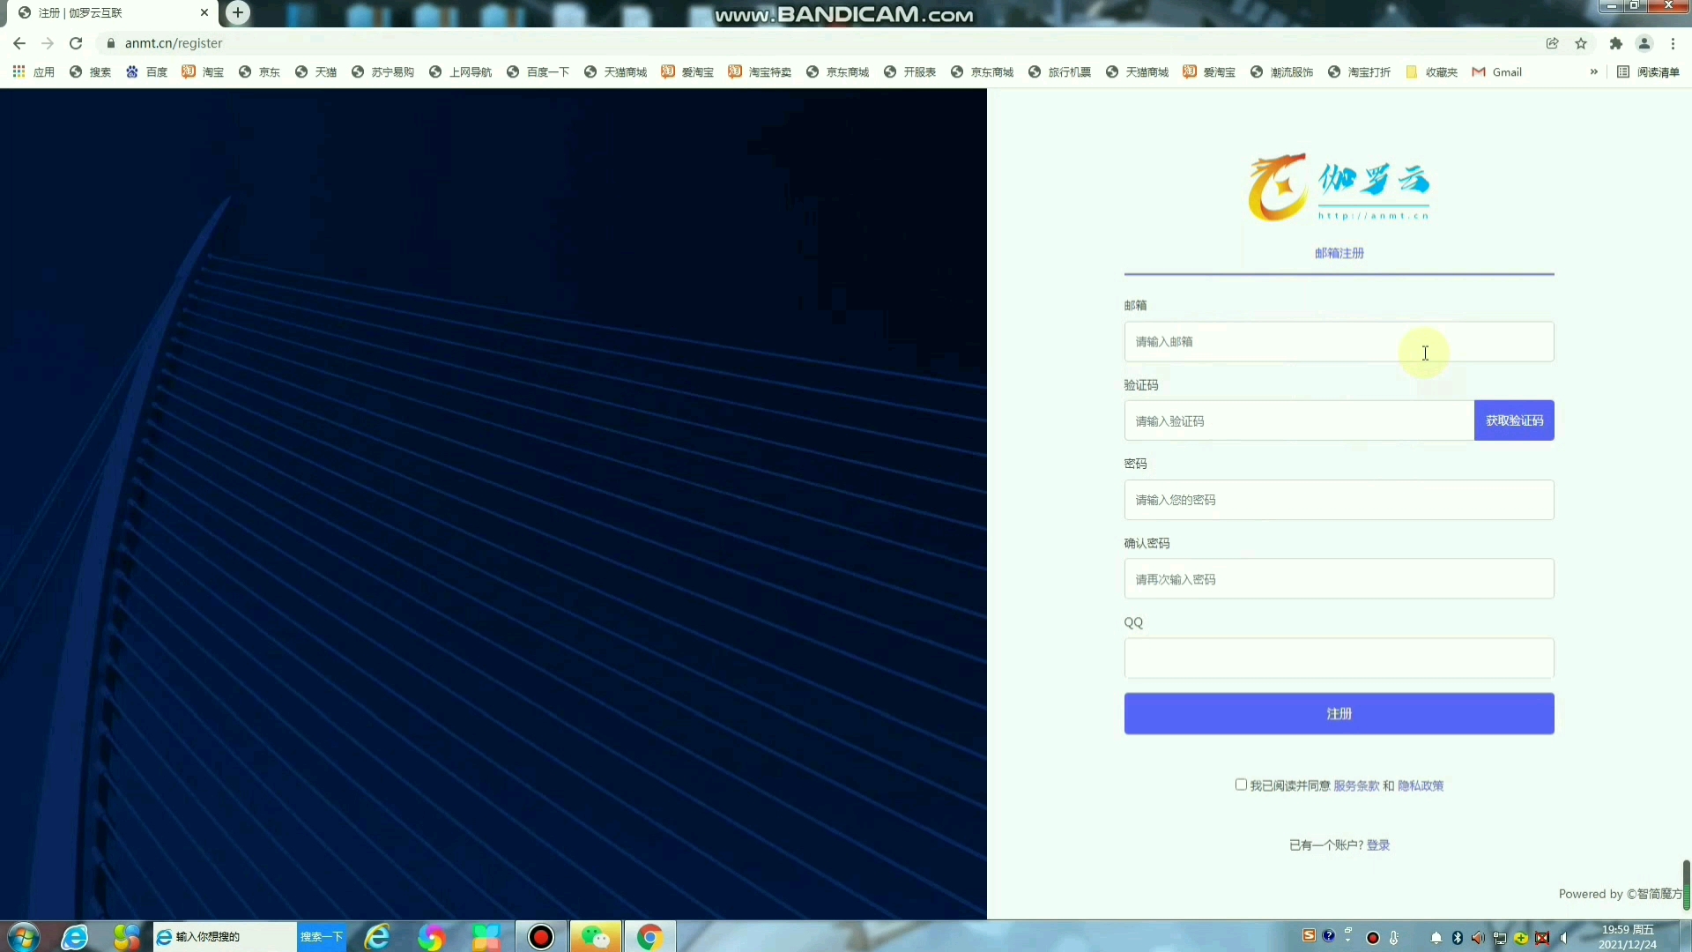This screenshot has width=1692, height=952.
Task: Follow the 登录 link
Action: click(x=1378, y=844)
